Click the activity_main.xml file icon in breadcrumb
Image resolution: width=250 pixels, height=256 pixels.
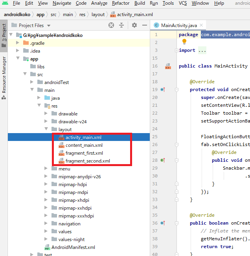click(113, 15)
